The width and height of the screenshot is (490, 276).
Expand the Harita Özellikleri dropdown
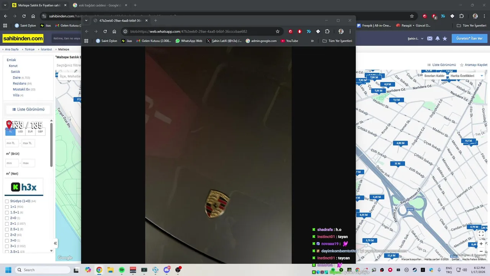click(466, 76)
